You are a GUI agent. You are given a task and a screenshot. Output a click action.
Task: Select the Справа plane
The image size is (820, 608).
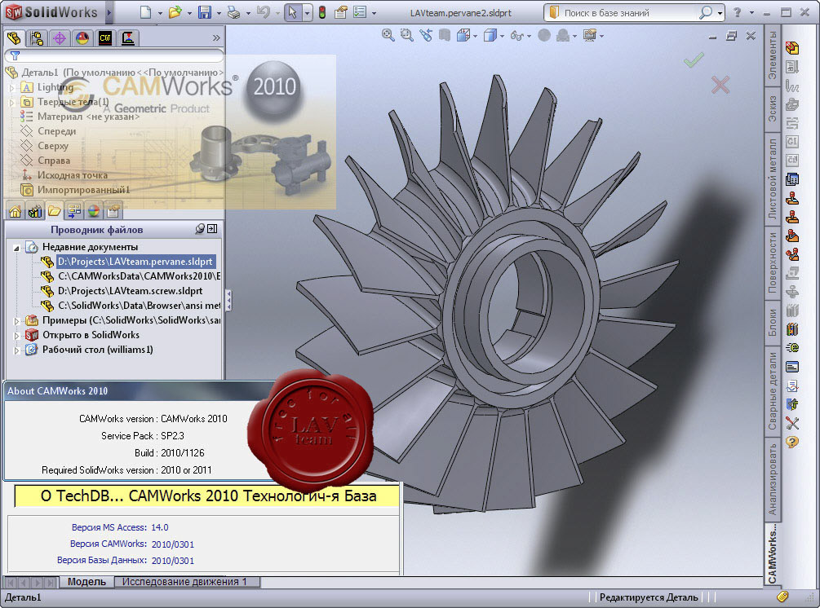point(46,161)
